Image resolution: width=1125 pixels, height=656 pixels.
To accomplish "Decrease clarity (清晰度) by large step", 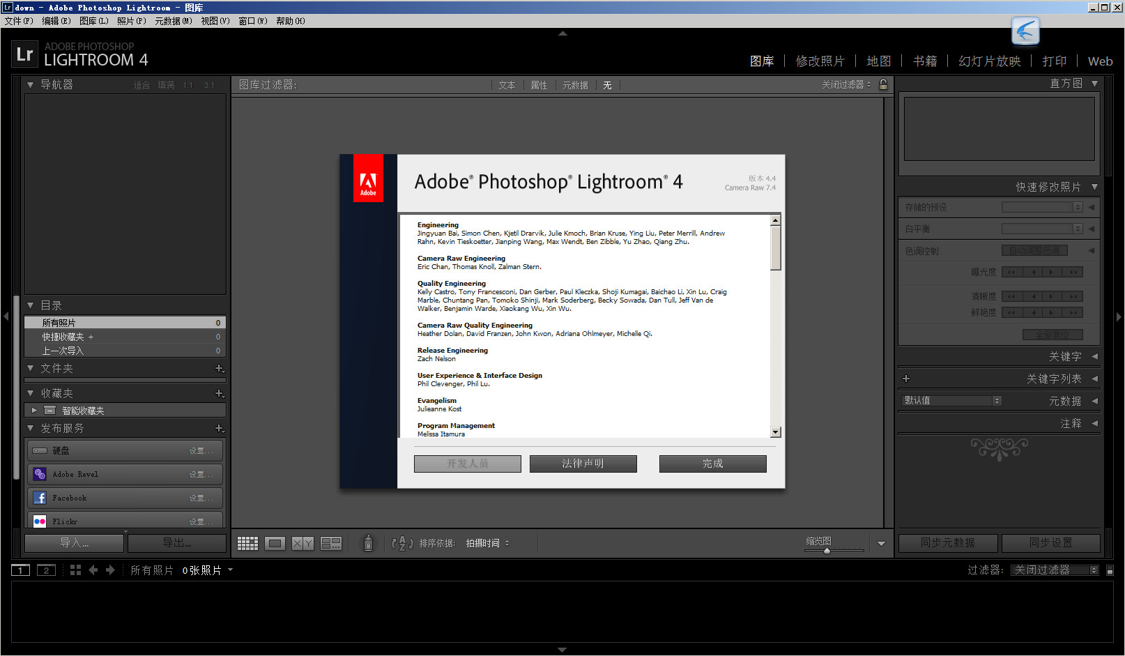I will tap(1011, 296).
